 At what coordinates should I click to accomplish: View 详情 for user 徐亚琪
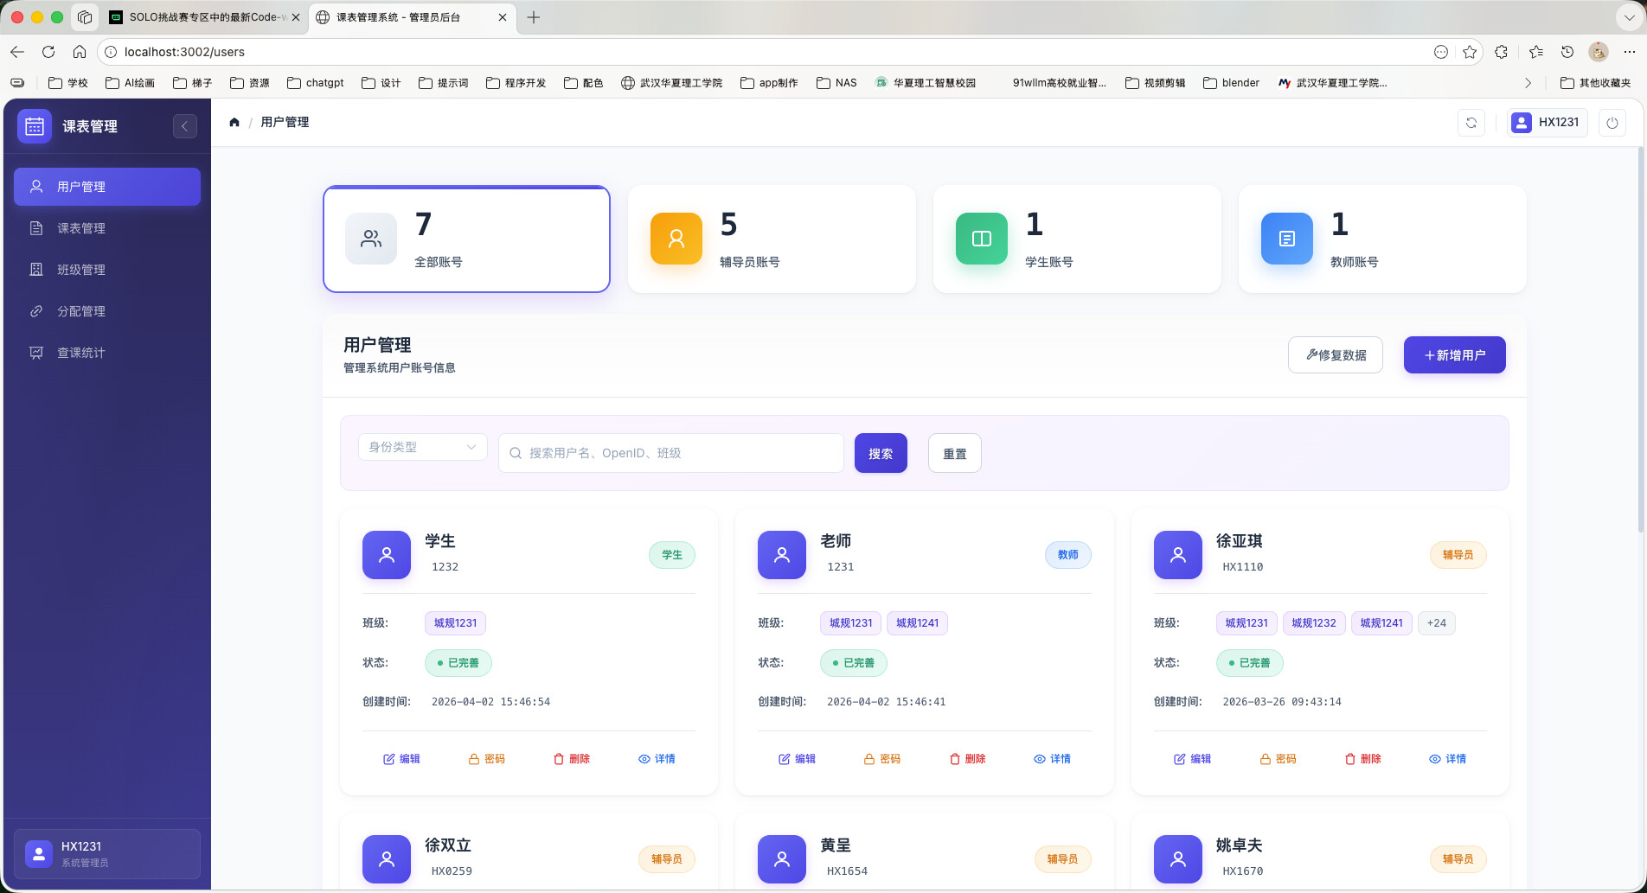click(1447, 759)
